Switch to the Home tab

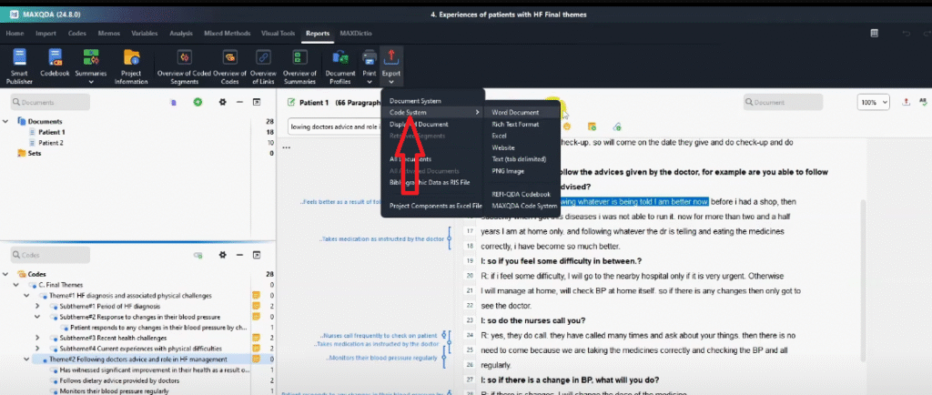tap(15, 34)
